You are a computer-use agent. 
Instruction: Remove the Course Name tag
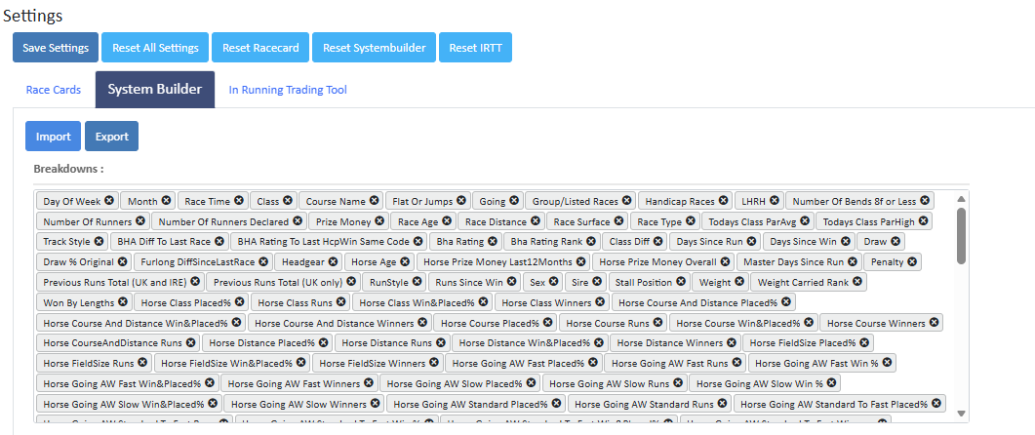pos(375,201)
